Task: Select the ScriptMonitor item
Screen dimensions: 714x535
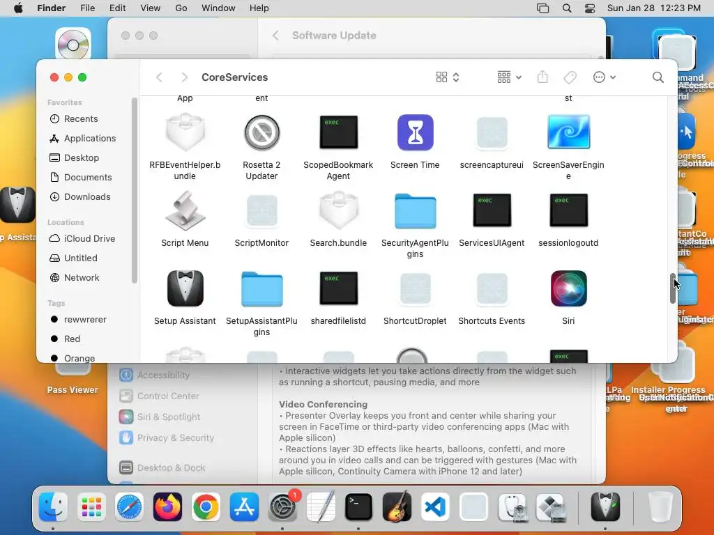Action: pos(261,210)
